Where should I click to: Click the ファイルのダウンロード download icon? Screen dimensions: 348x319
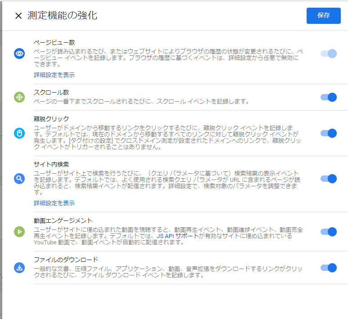19,268
